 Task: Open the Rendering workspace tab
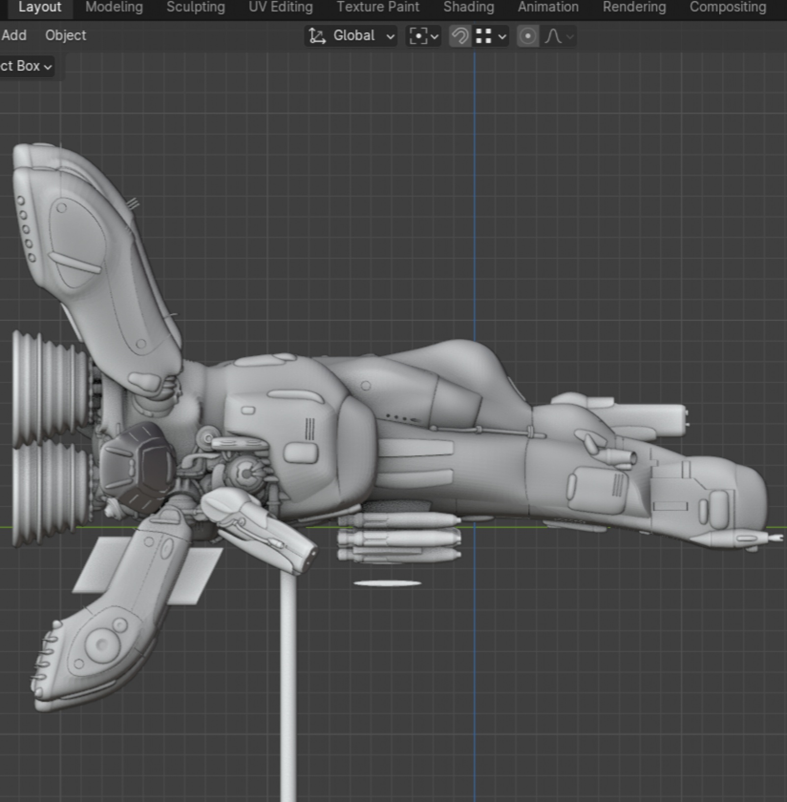pyautogui.click(x=634, y=7)
